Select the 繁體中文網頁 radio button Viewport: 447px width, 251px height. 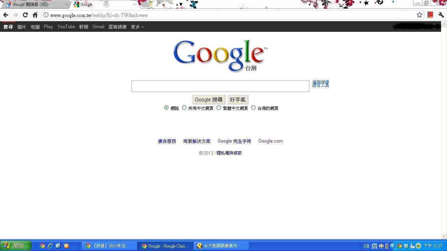[219, 108]
